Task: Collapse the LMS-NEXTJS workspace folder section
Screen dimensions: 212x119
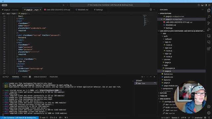Action: point(181,31)
